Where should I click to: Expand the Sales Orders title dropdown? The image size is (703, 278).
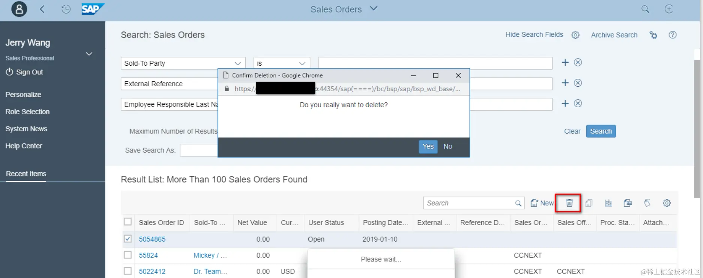373,8
